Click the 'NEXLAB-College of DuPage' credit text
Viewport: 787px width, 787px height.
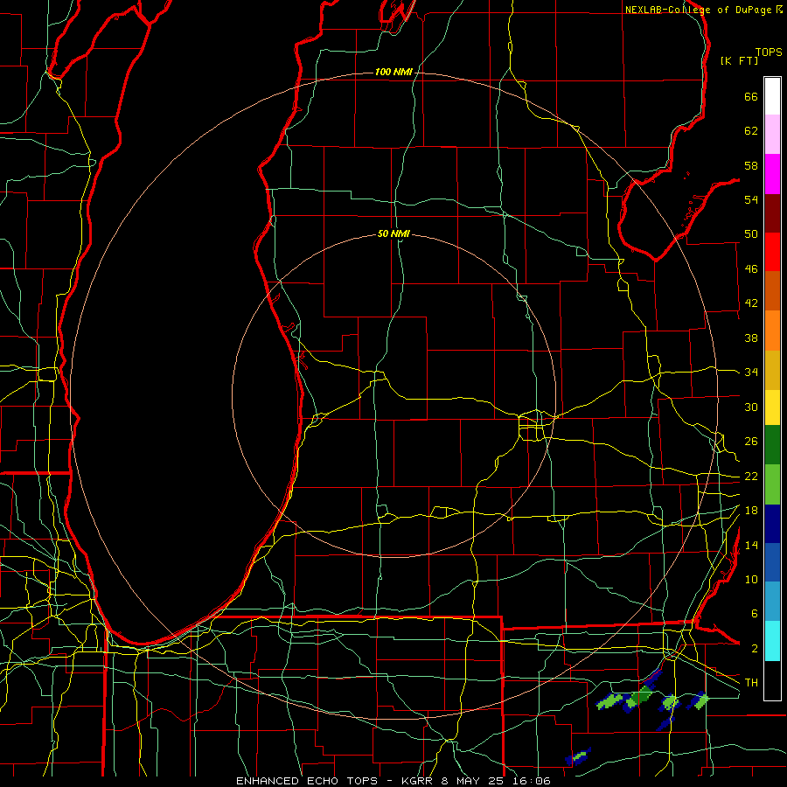[x=700, y=10]
